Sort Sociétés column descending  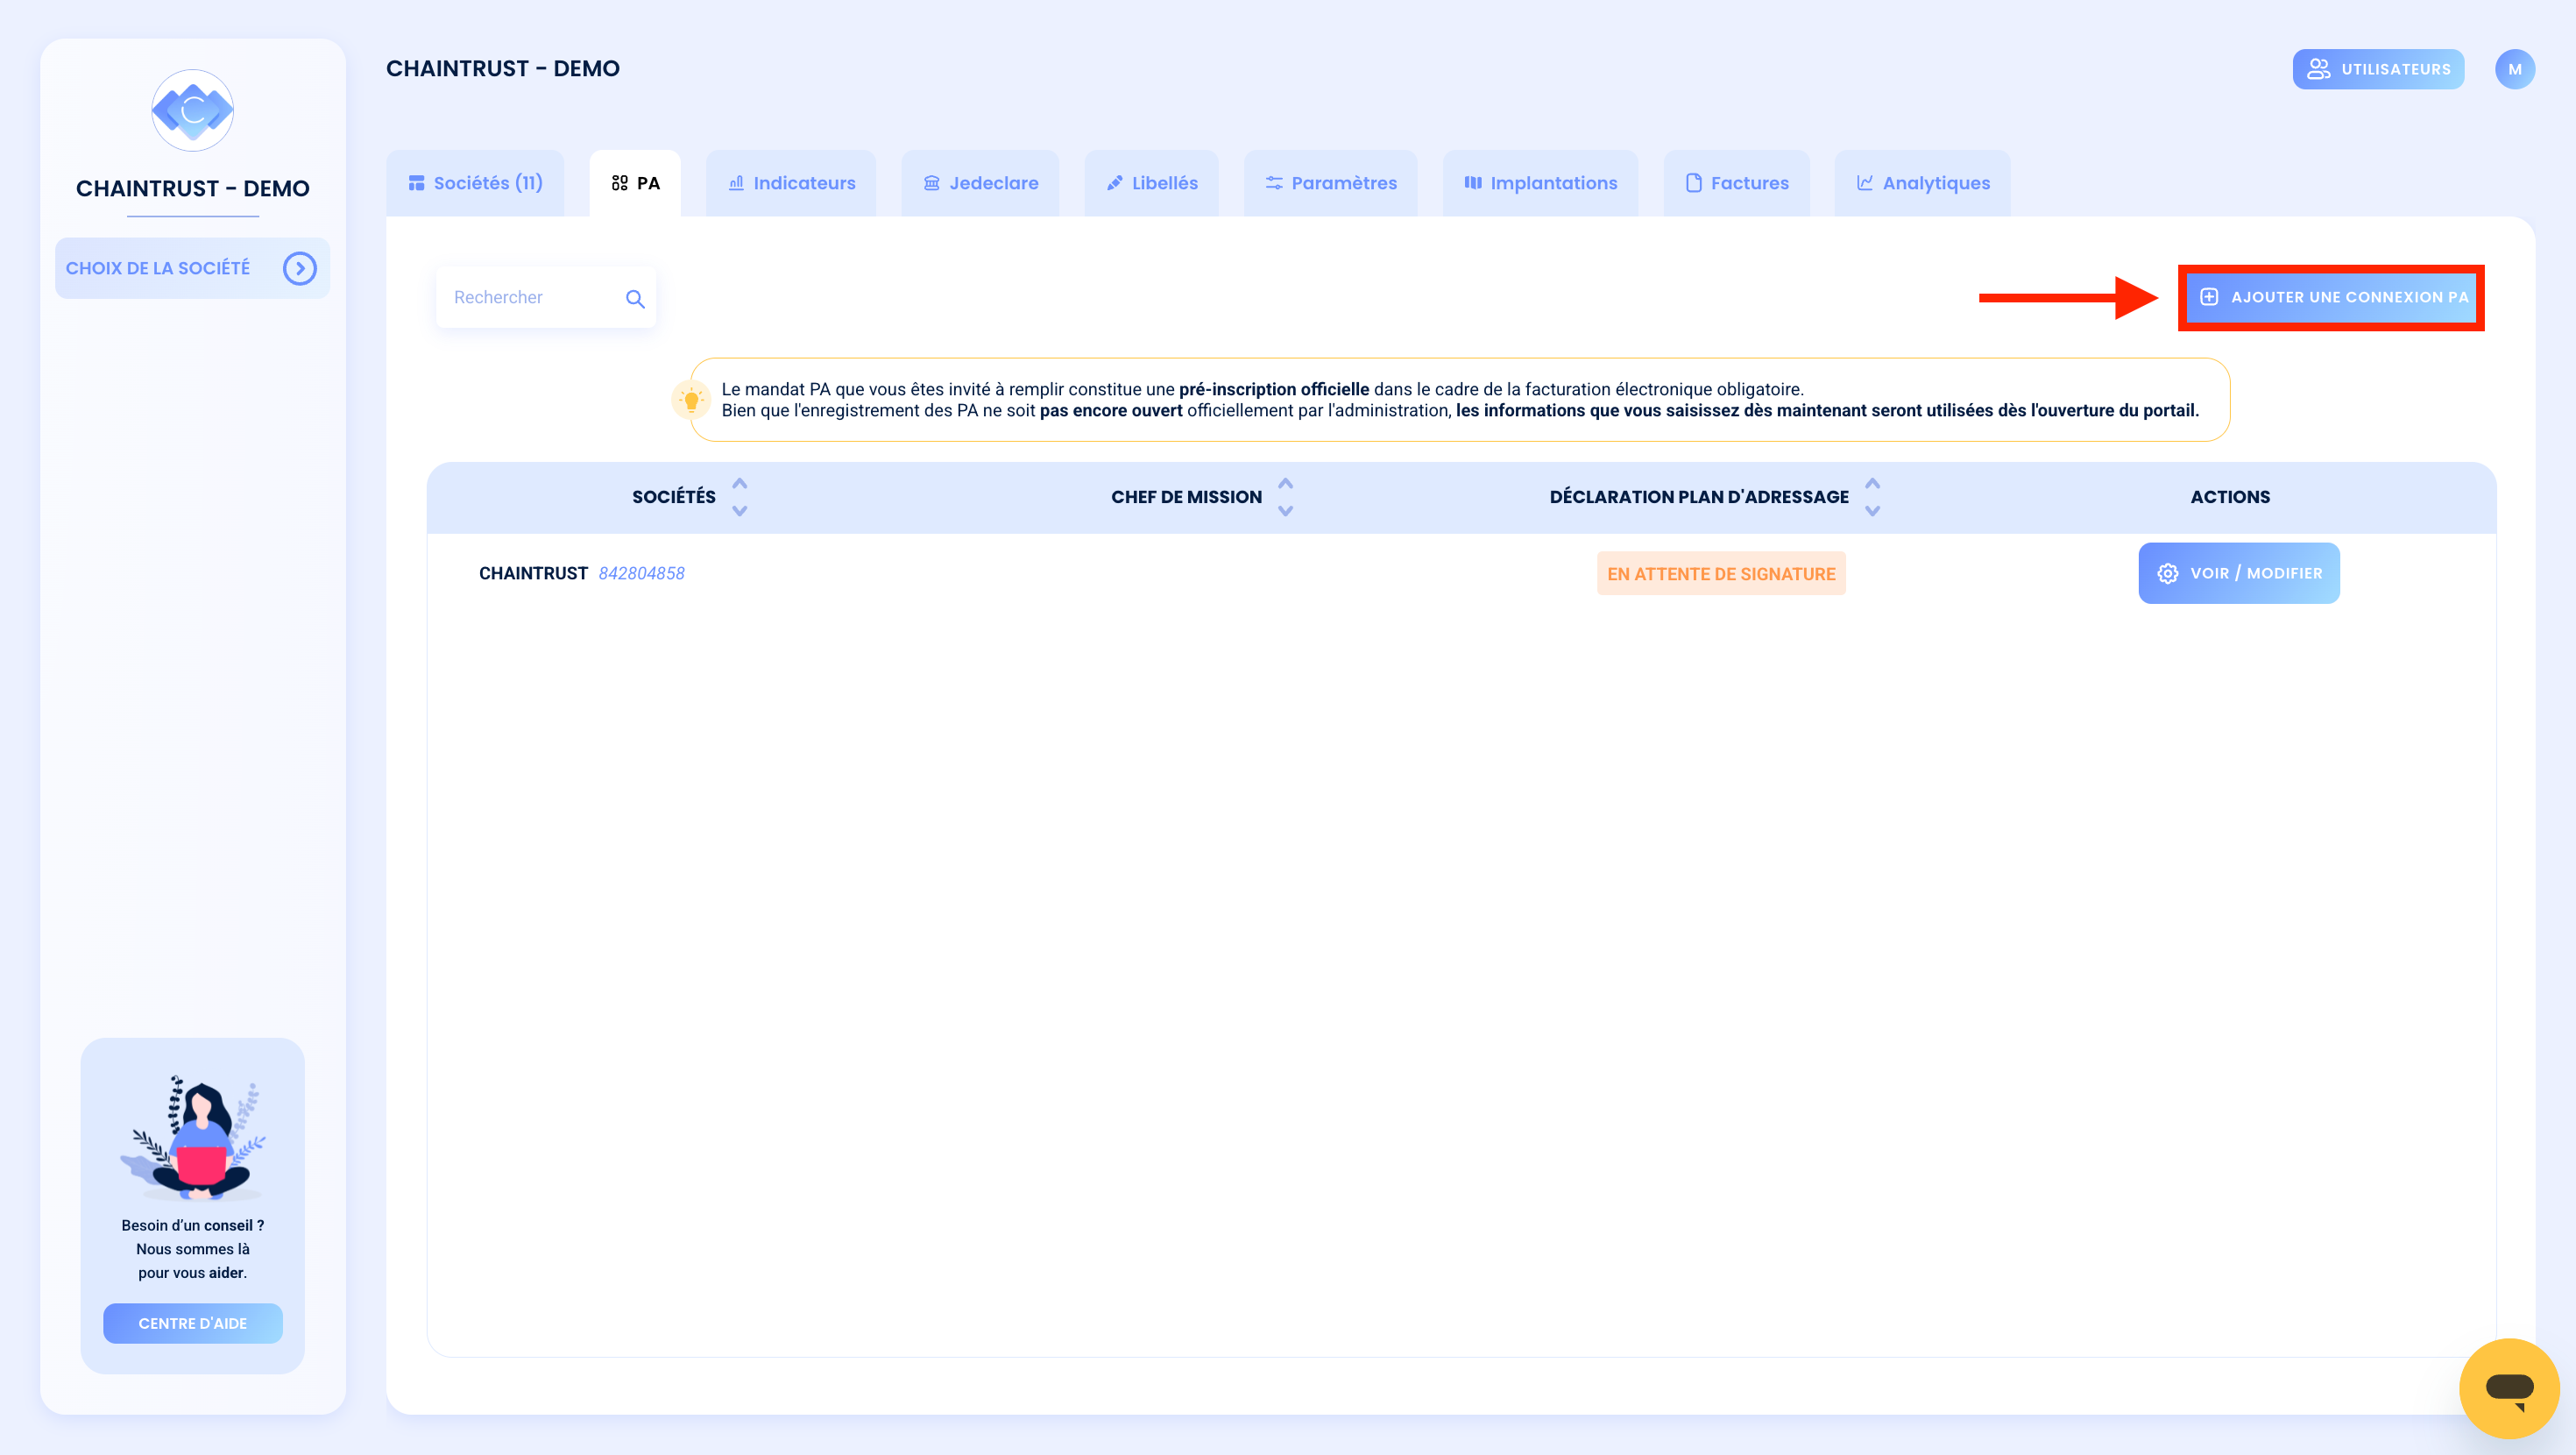point(740,510)
